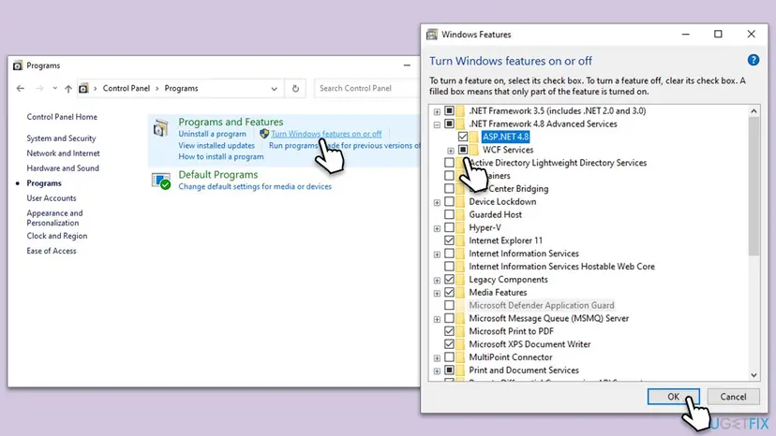Uncheck the ASP.NET 4.8 checkbox
This screenshot has height=436, width=776.
pos(463,137)
